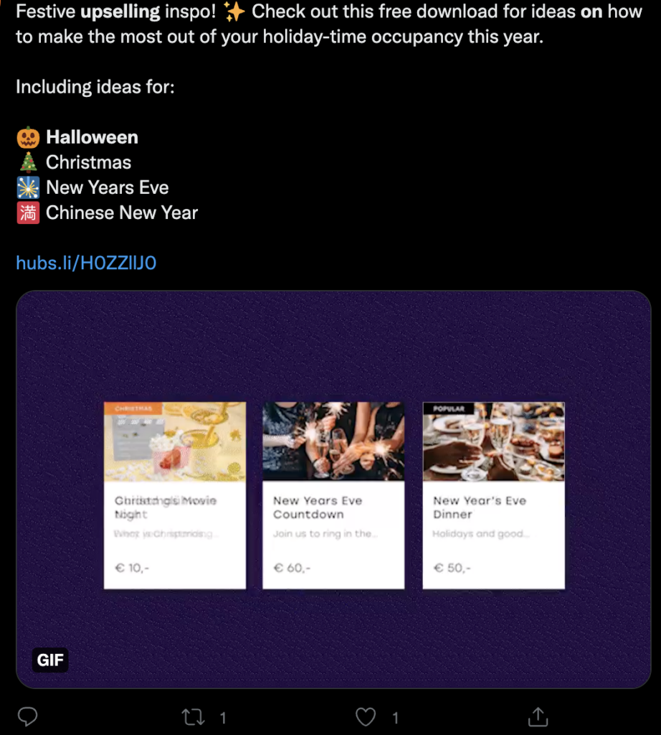
Task: Click the like count number
Action: [395, 718]
